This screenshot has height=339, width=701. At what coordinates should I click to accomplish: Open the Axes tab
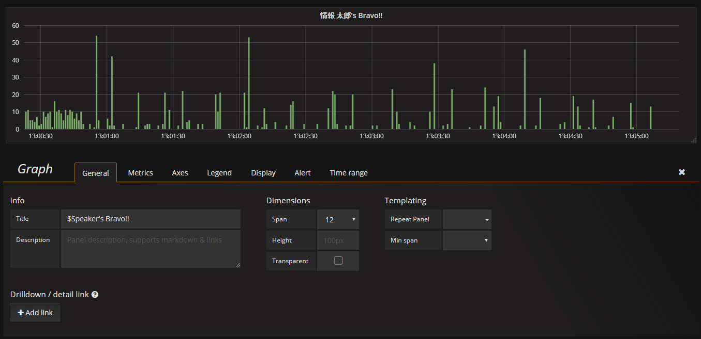[180, 173]
